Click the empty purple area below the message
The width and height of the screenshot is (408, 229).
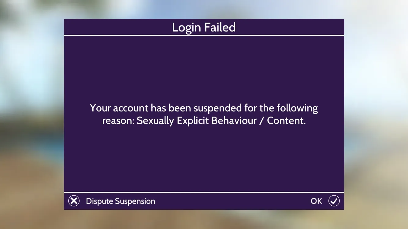[204, 159]
